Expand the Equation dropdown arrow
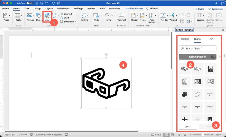Screen dimensions: 226x137 (x=204, y=15)
